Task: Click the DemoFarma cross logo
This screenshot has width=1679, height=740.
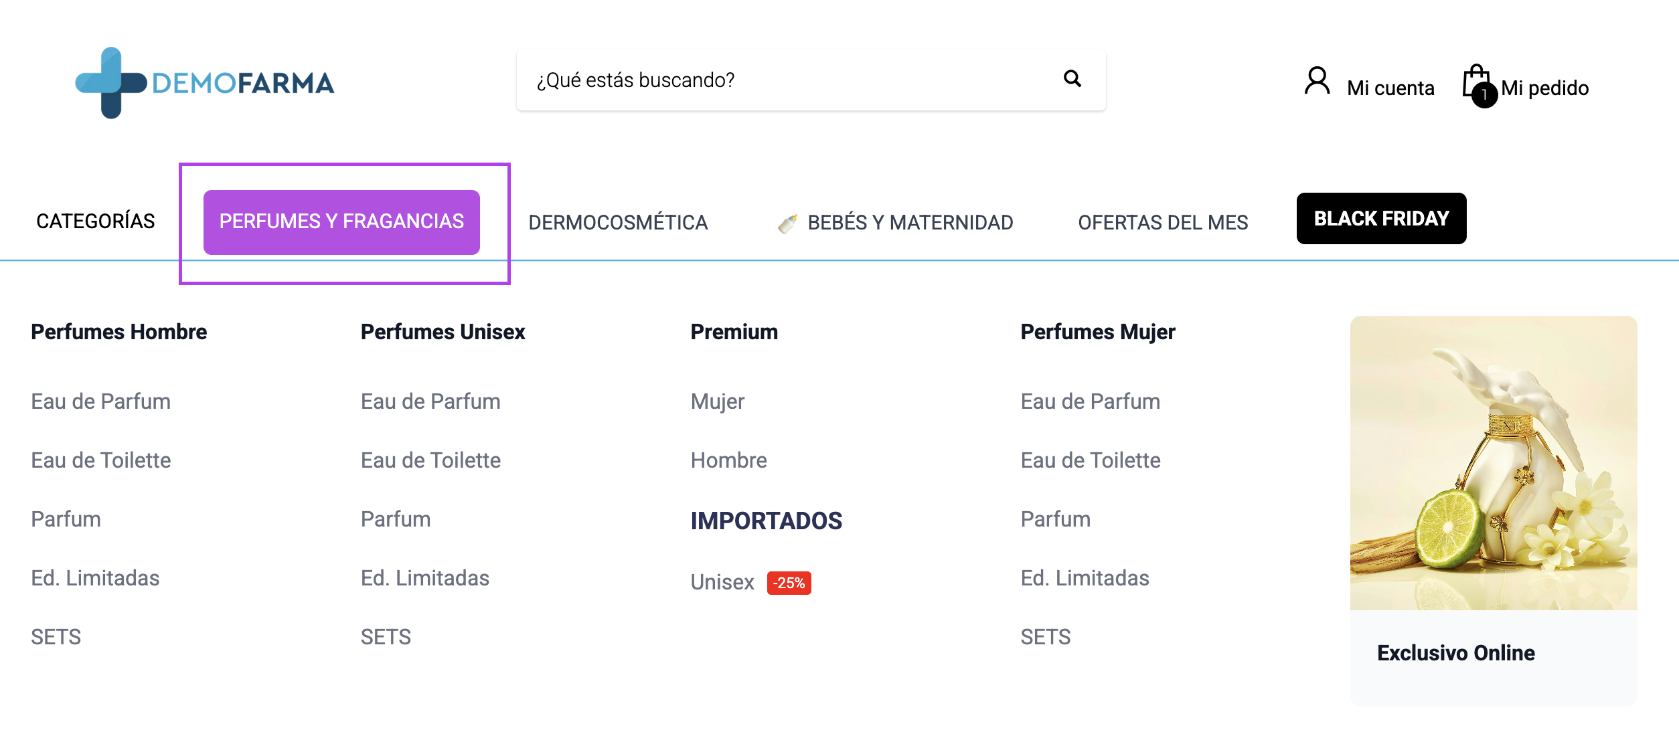Action: pyautogui.click(x=111, y=83)
